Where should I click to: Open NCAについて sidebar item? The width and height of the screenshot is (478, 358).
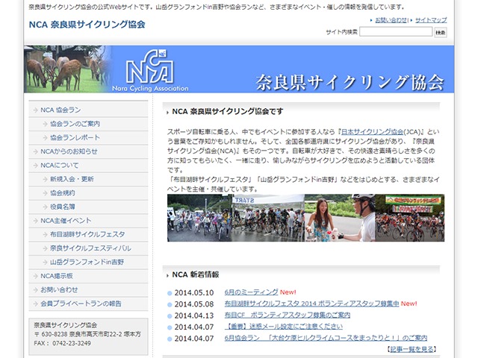coord(88,166)
